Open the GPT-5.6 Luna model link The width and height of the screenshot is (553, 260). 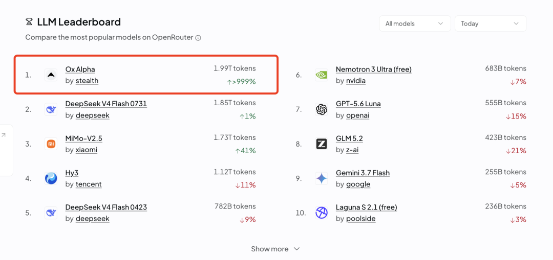pos(358,104)
